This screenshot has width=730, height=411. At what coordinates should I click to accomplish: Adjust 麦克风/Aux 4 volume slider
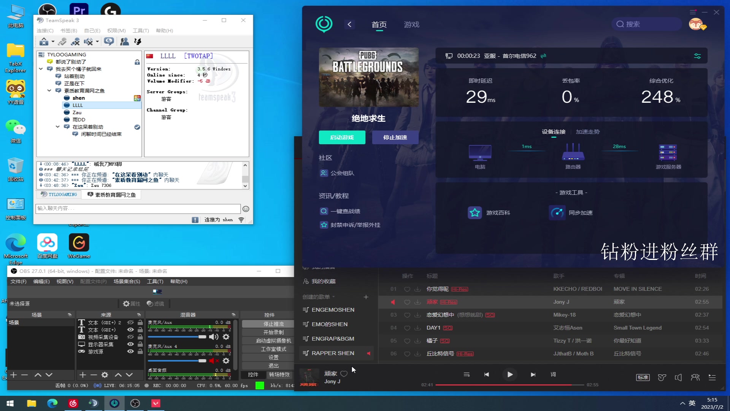177,360
